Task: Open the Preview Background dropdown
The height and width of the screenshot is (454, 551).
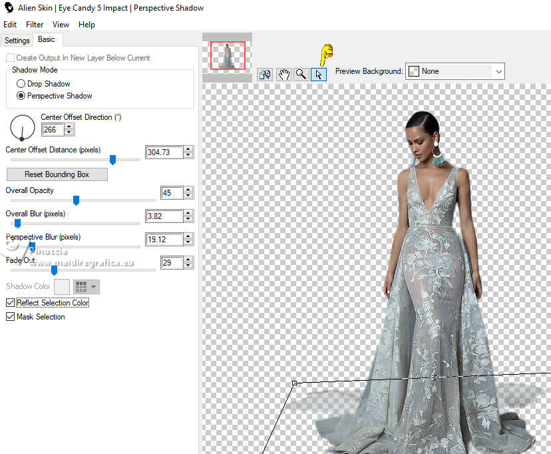Action: [455, 71]
